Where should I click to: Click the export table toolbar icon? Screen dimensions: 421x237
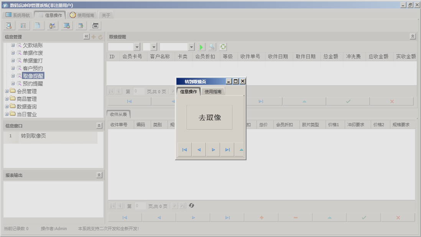click(81, 26)
